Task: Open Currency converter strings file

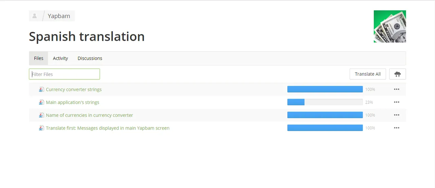Action: [74, 90]
